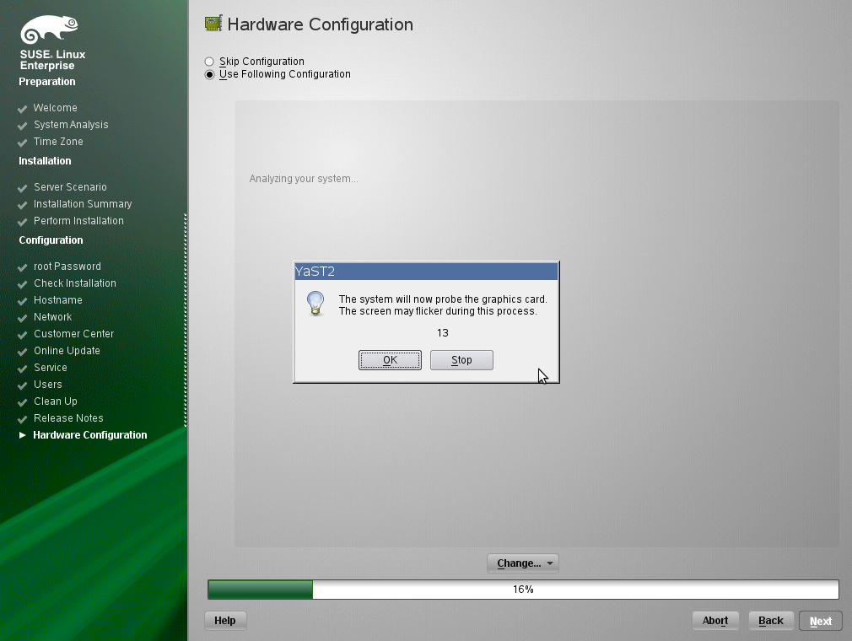Click the arrow marker beside Hardware Configuration step
The image size is (852, 641).
pyautogui.click(x=22, y=435)
